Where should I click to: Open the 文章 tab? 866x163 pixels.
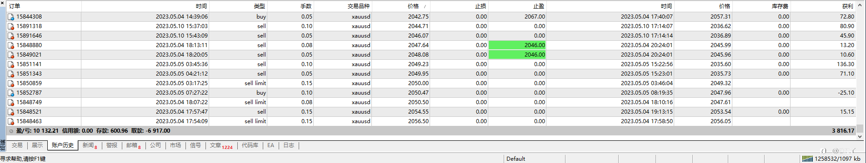tap(221, 145)
